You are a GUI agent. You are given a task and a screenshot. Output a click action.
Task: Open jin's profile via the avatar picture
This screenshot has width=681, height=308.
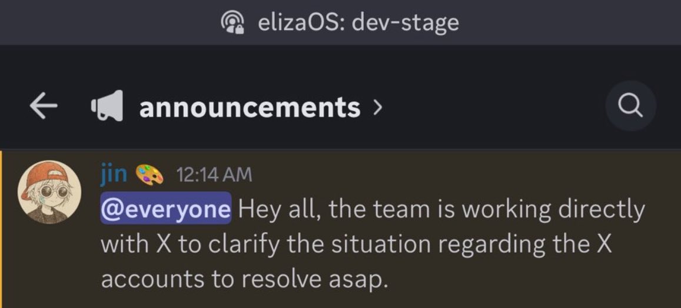click(49, 192)
